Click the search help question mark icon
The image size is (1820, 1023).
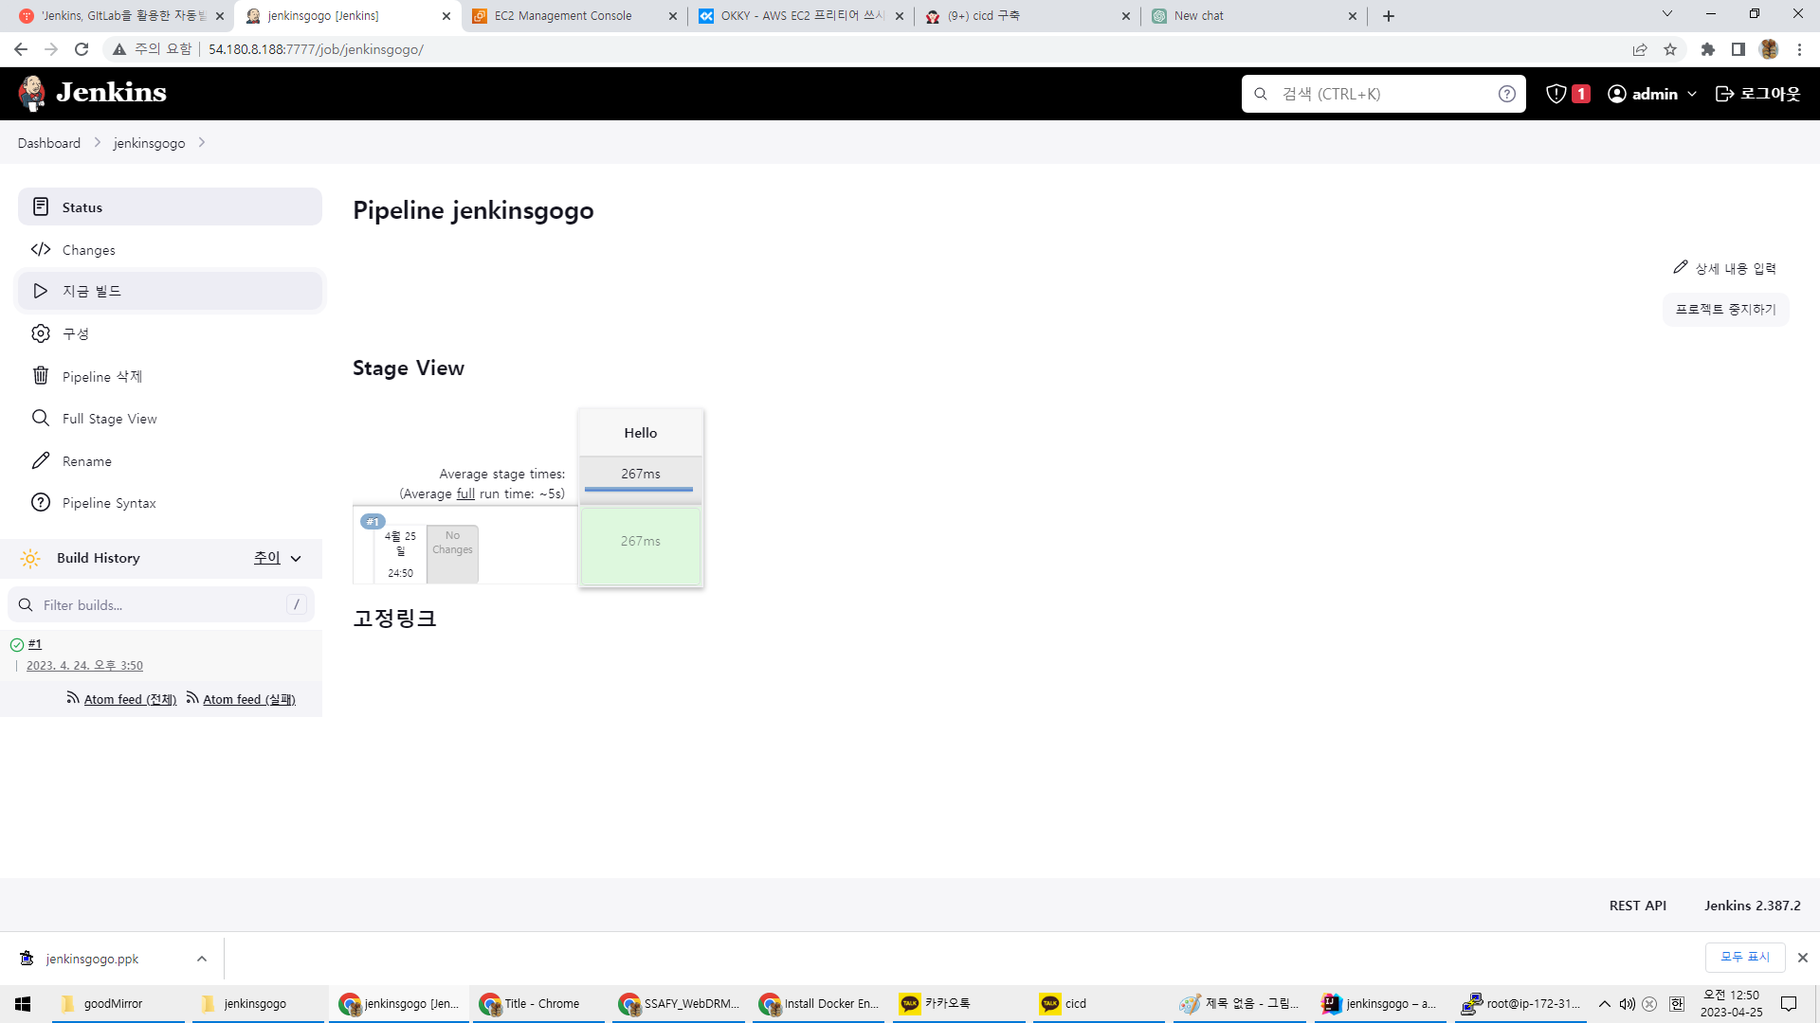[1506, 94]
